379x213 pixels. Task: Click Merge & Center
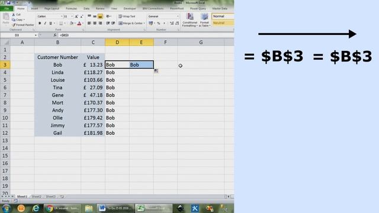coord(130,23)
